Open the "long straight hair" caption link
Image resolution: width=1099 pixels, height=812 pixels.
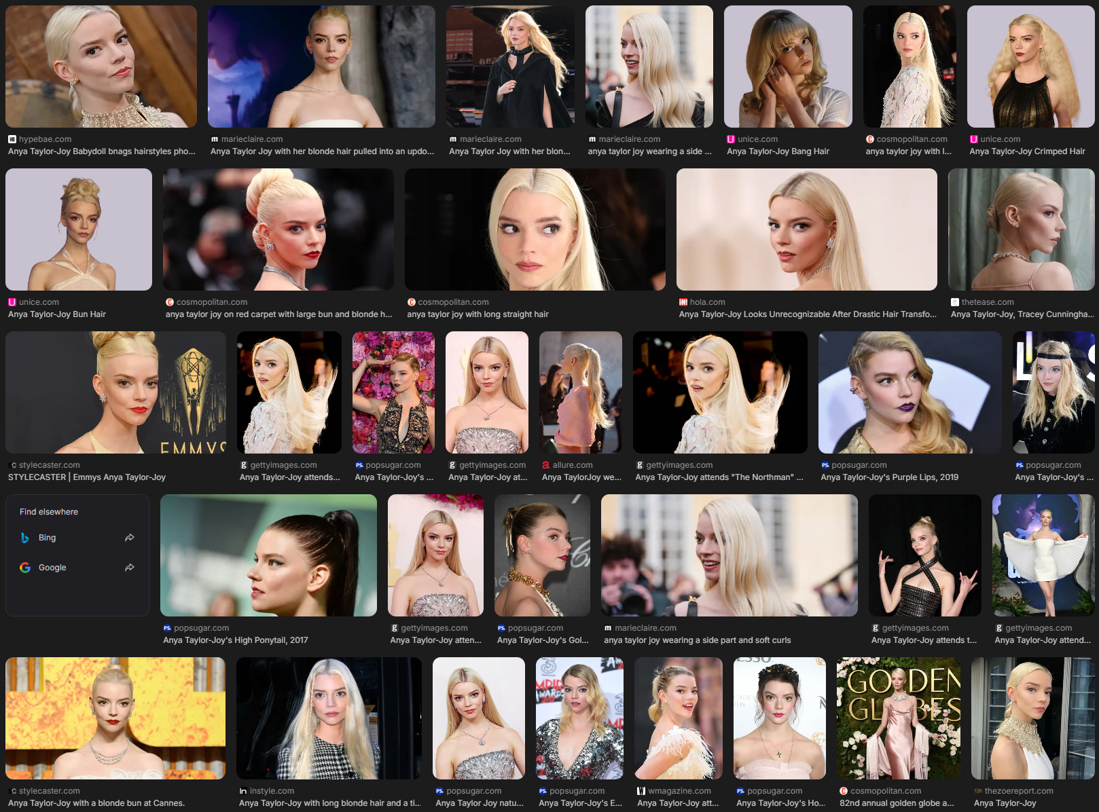click(478, 314)
